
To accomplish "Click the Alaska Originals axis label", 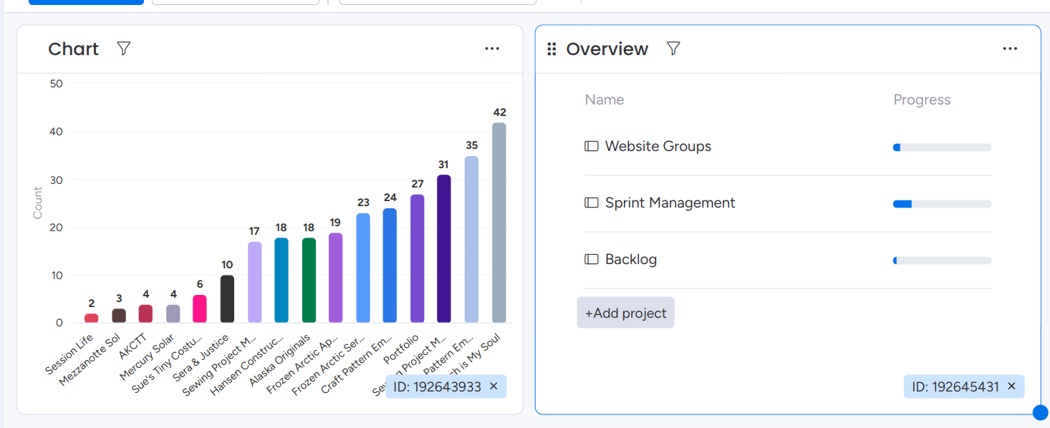I will [280, 359].
